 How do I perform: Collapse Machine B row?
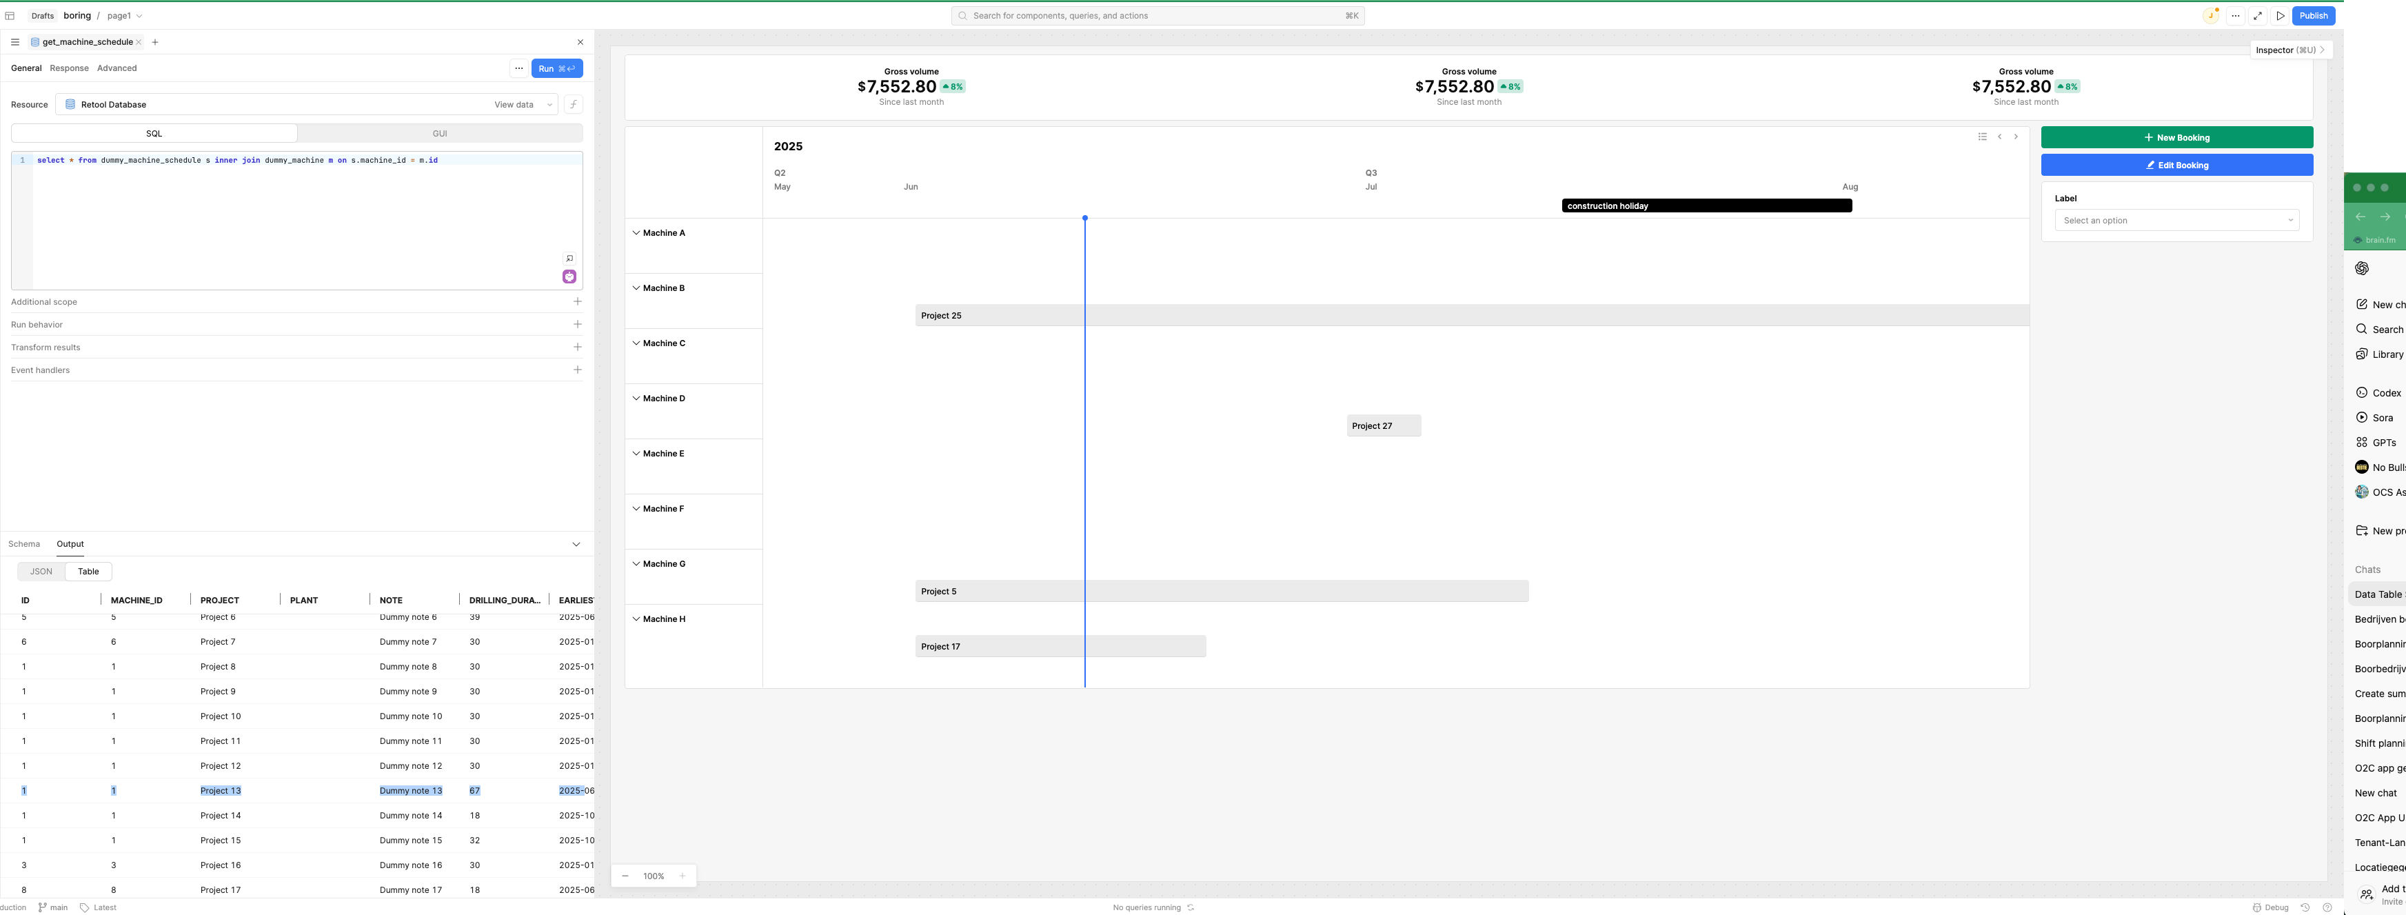636,288
